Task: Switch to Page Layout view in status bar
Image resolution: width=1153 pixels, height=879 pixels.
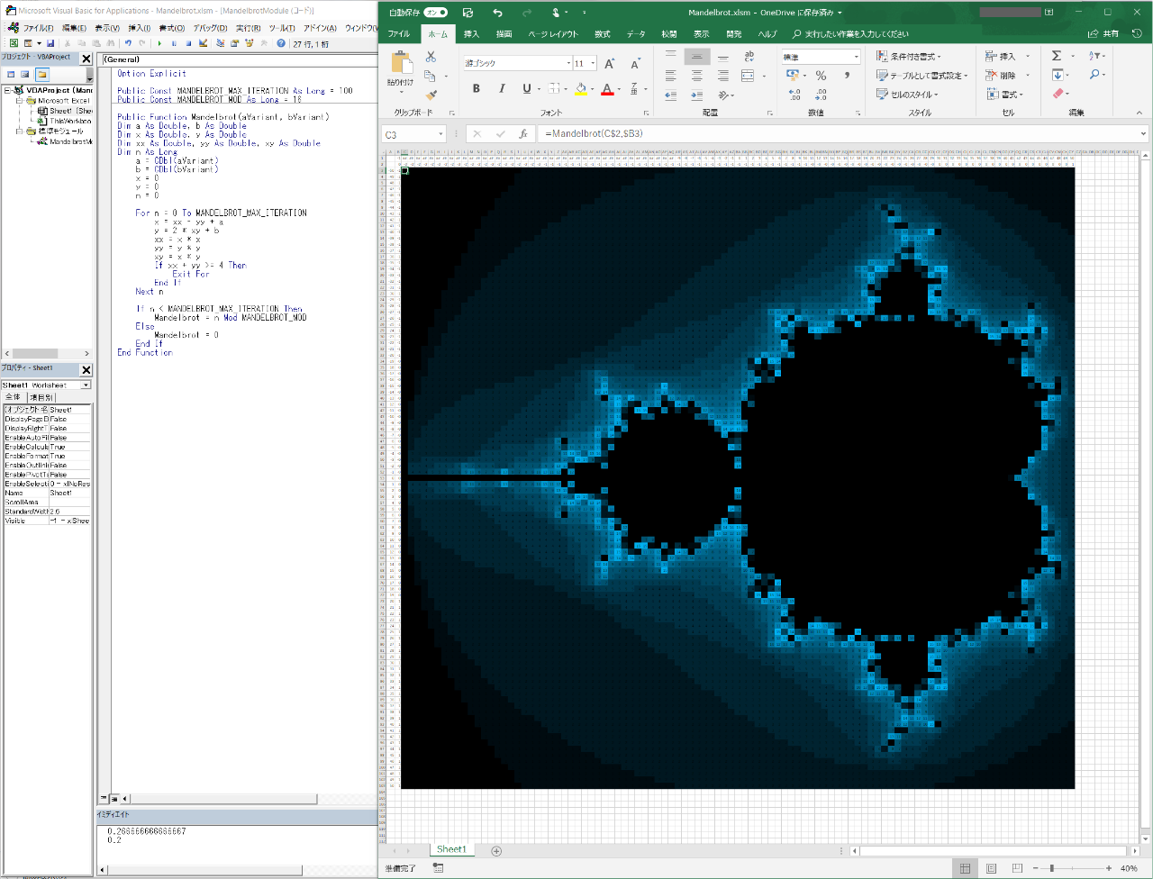Action: (991, 868)
